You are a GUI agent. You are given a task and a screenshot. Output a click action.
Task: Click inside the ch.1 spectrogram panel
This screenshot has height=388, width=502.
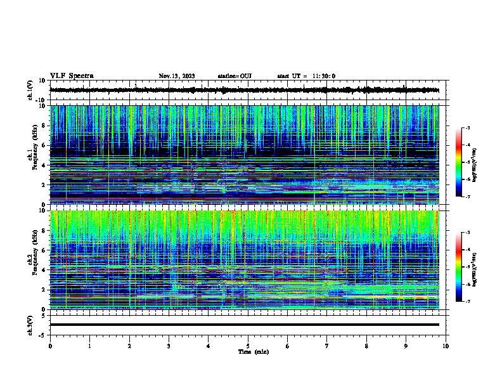pos(244,155)
